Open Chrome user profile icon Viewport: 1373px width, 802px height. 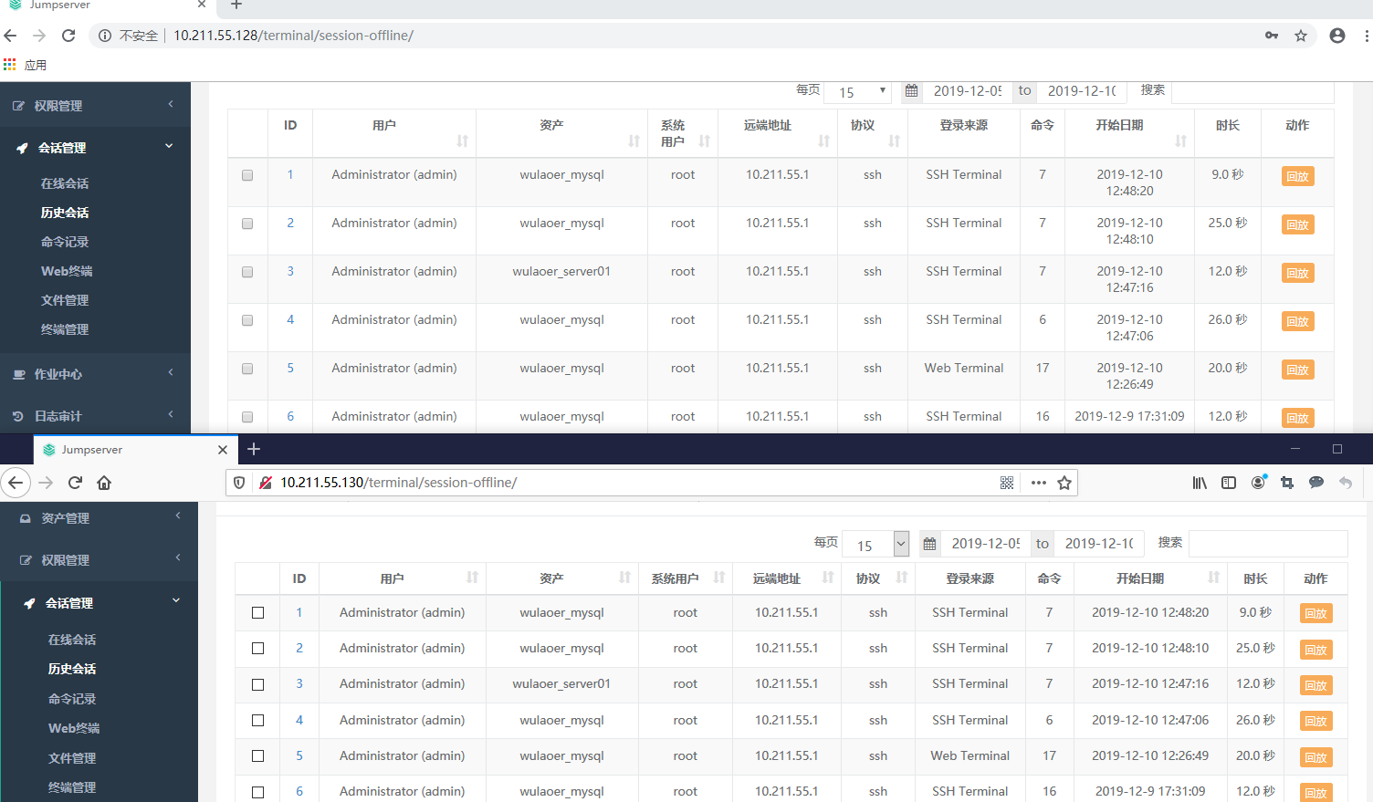(1337, 36)
